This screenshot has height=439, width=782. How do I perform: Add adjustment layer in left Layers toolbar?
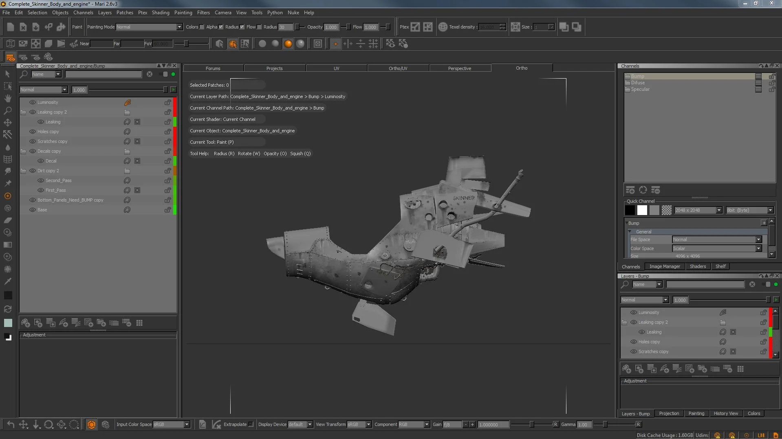(x=63, y=323)
